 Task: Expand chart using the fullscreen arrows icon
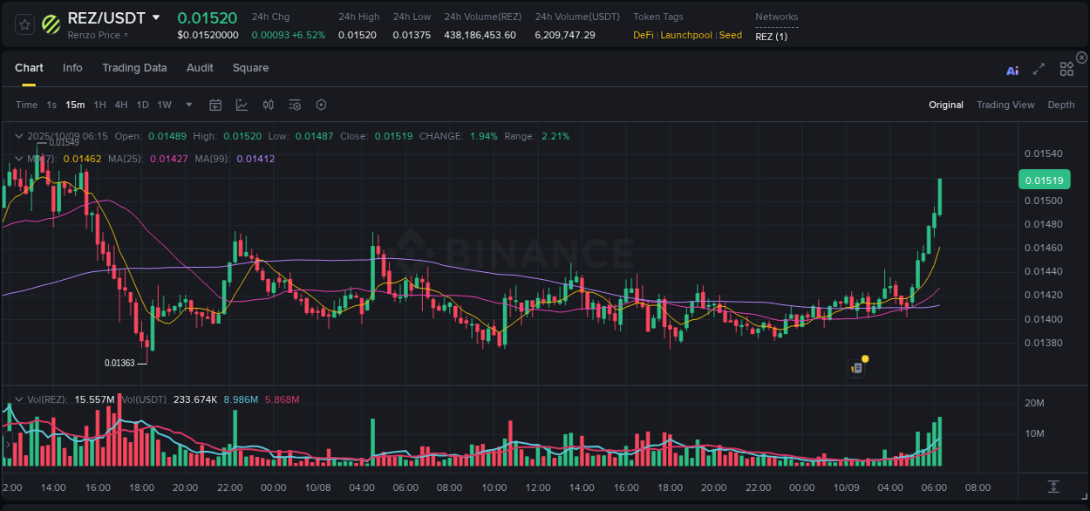coord(1038,70)
